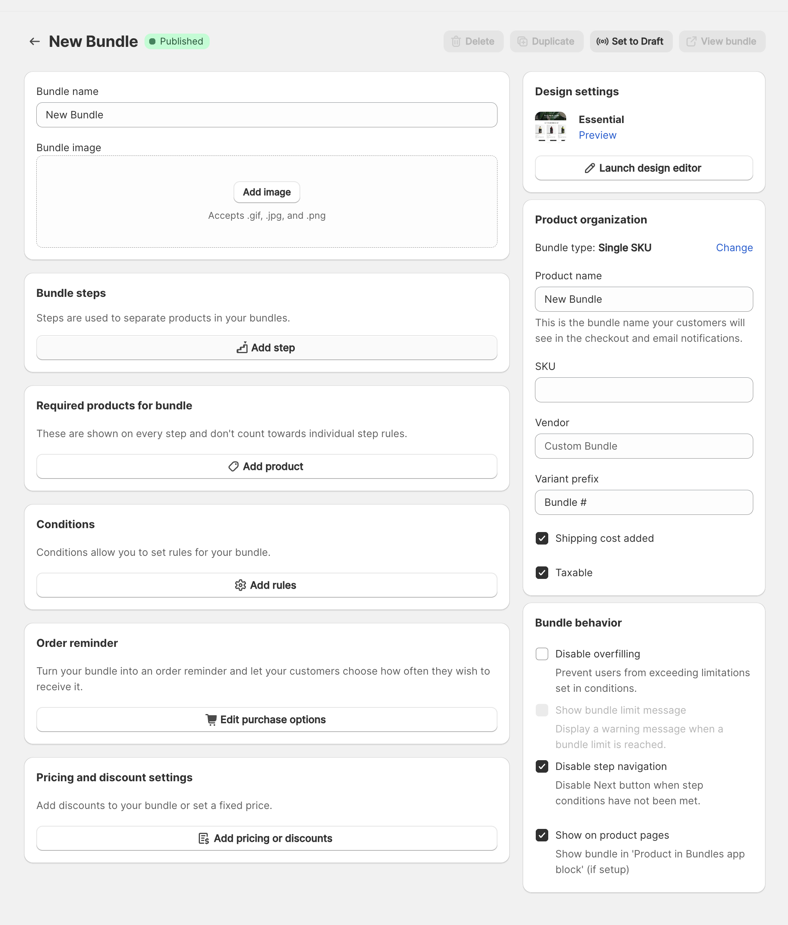Enable Disable overfilling checkbox
The image size is (788, 925).
542,654
